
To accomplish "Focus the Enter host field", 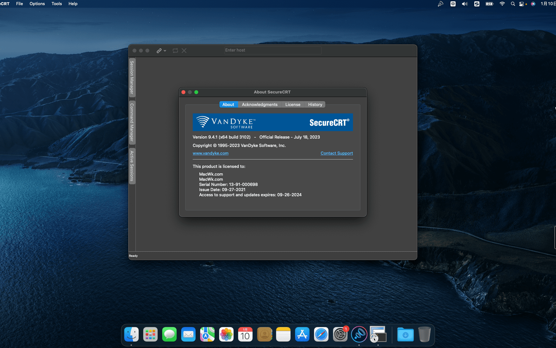I will tap(273, 50).
